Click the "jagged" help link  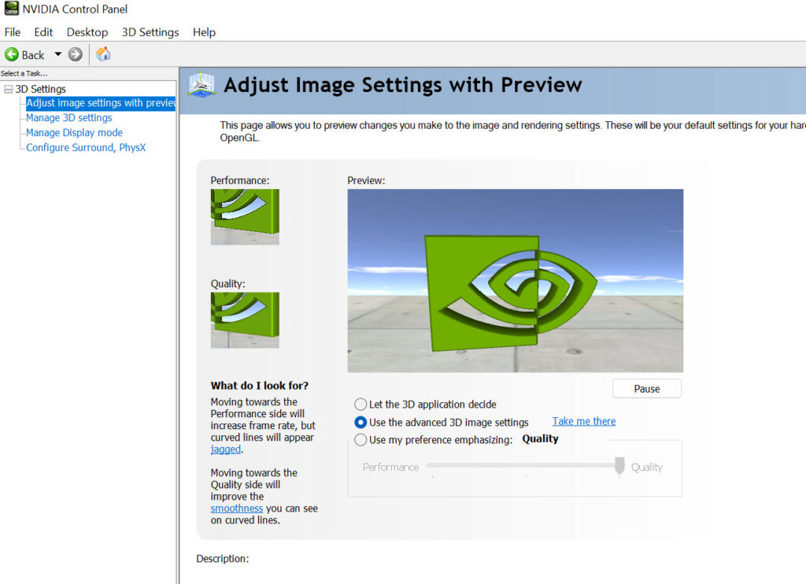(x=225, y=449)
